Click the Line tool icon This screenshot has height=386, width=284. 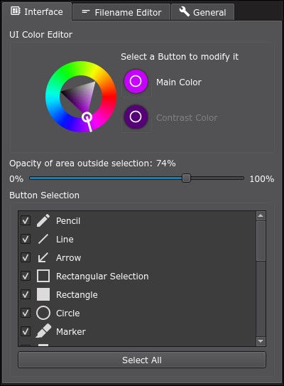coord(43,239)
